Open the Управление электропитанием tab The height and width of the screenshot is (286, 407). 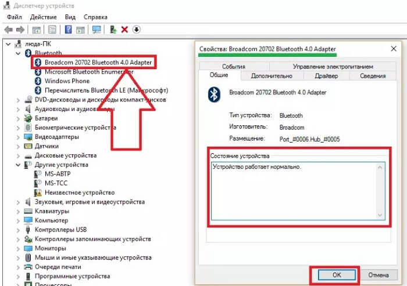pyautogui.click(x=333, y=67)
